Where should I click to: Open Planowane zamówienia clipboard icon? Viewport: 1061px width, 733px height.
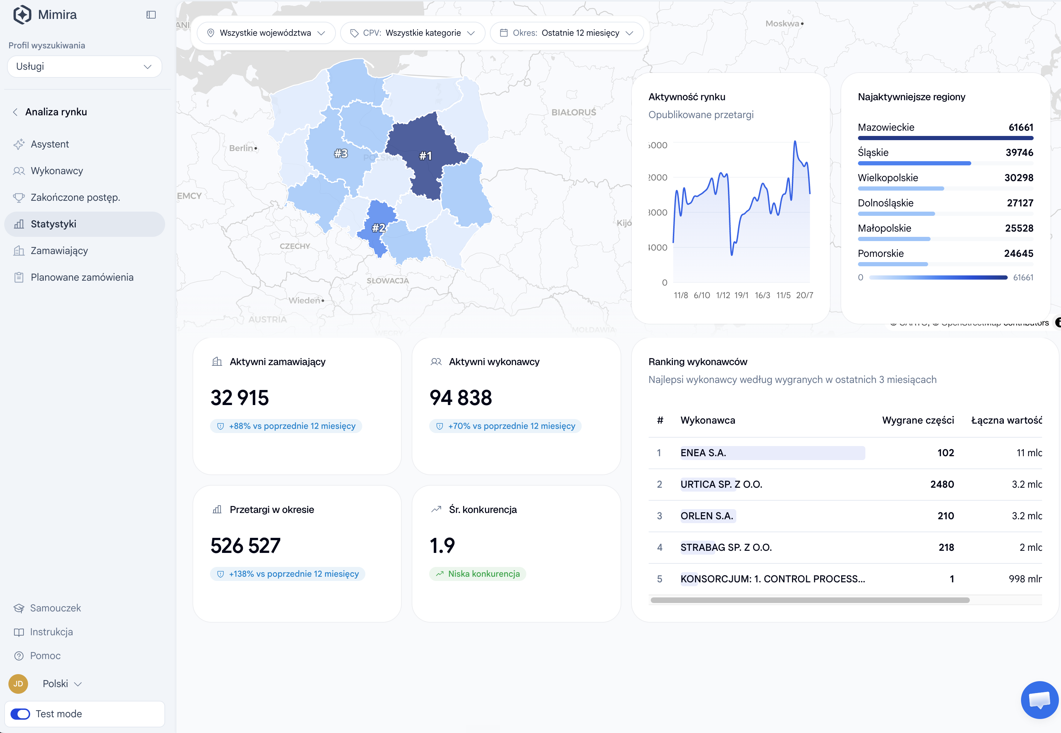(x=19, y=278)
